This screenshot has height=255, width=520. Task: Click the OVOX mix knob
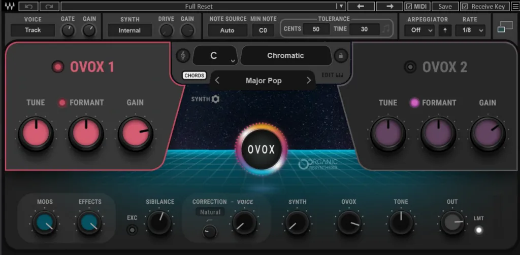point(349,223)
